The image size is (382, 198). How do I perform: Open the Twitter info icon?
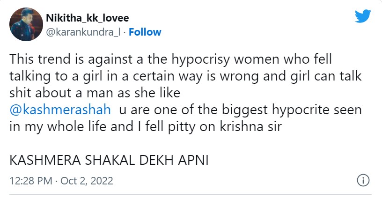[x=363, y=180]
